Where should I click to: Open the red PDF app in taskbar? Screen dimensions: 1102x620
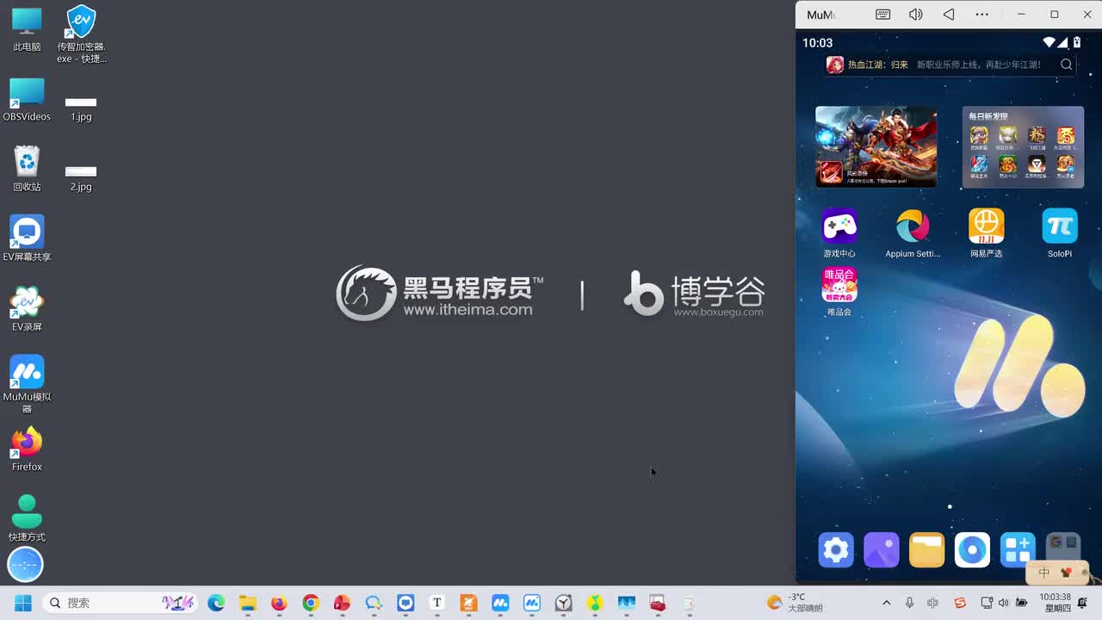tap(343, 603)
